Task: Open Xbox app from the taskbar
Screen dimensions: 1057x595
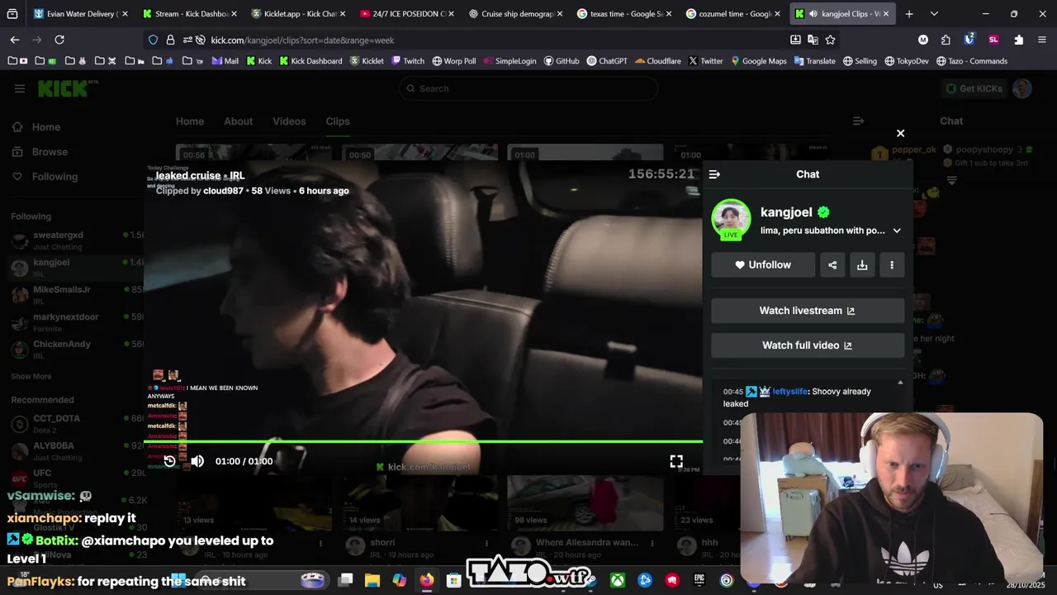Action: 618,581
